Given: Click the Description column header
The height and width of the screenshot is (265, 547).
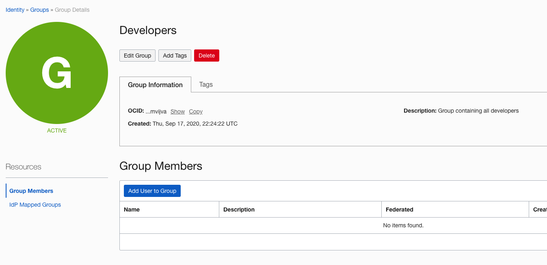Looking at the screenshot, I should (239, 209).
